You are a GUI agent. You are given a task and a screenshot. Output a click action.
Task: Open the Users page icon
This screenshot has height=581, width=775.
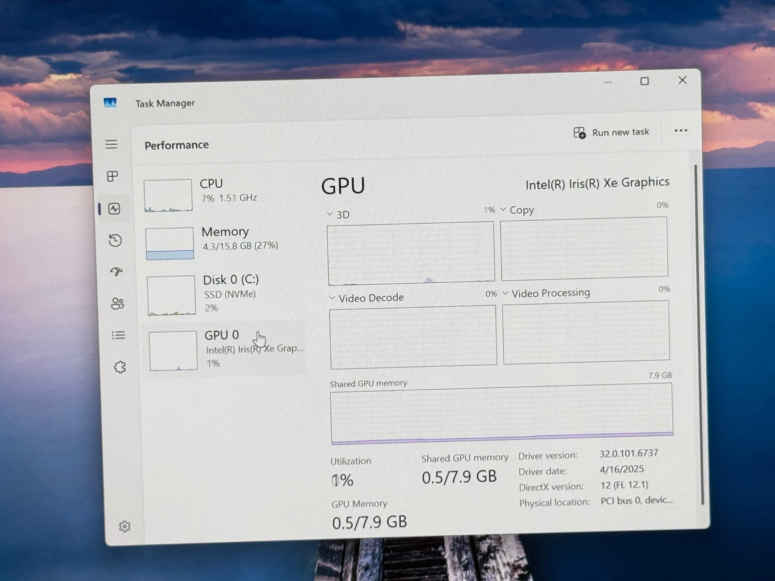pyautogui.click(x=118, y=304)
